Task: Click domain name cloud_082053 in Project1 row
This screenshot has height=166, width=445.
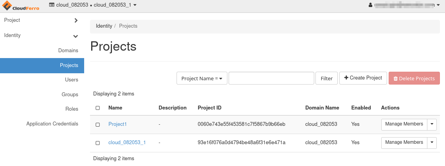Action: pos(321,124)
